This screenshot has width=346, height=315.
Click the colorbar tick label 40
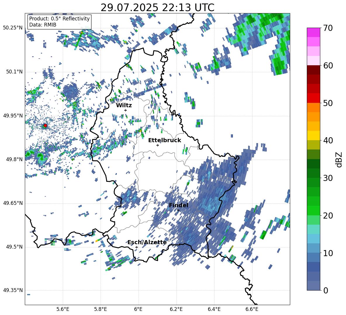pyautogui.click(x=328, y=140)
